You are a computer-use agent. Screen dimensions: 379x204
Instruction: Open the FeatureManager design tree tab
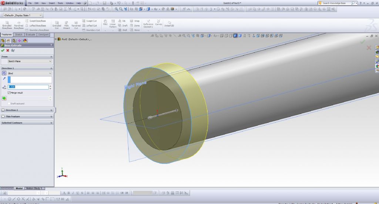(3, 41)
